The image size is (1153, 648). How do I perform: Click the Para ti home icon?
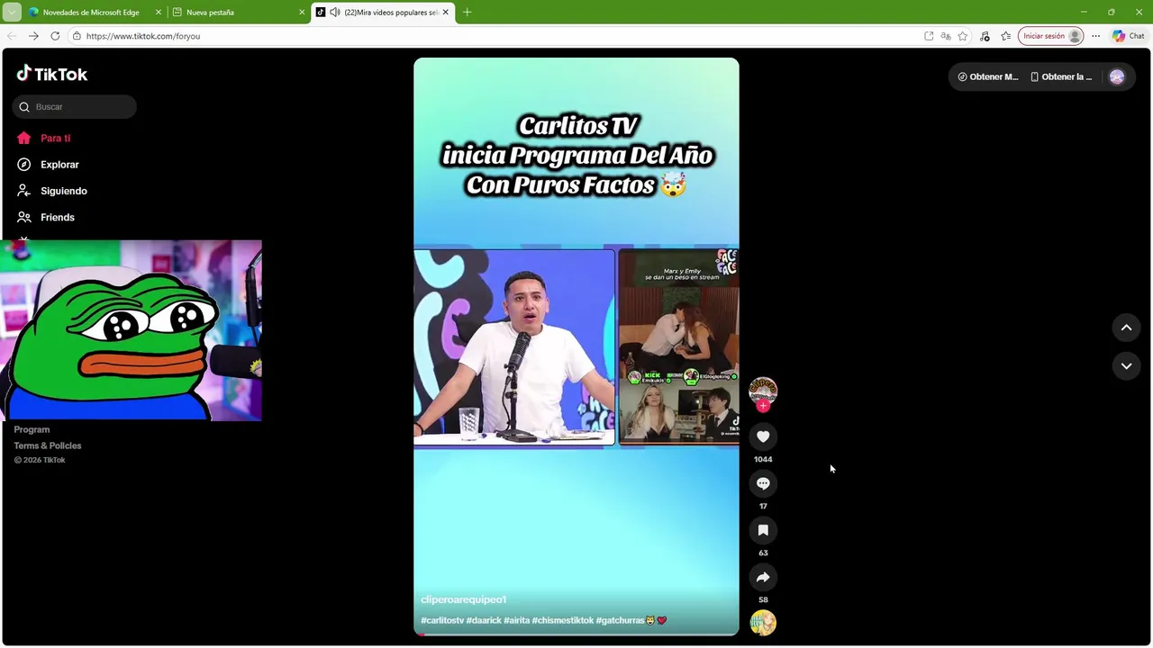click(x=24, y=139)
